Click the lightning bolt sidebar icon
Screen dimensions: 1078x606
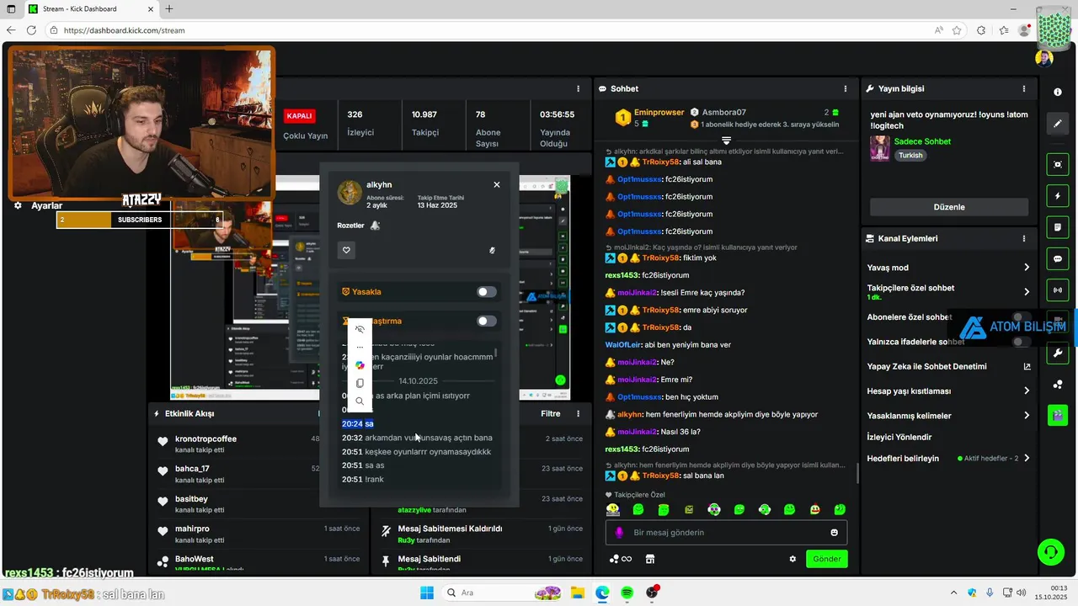click(x=1058, y=196)
